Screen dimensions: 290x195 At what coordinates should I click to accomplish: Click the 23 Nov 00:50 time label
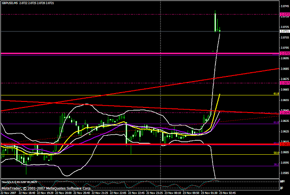tap(191, 193)
